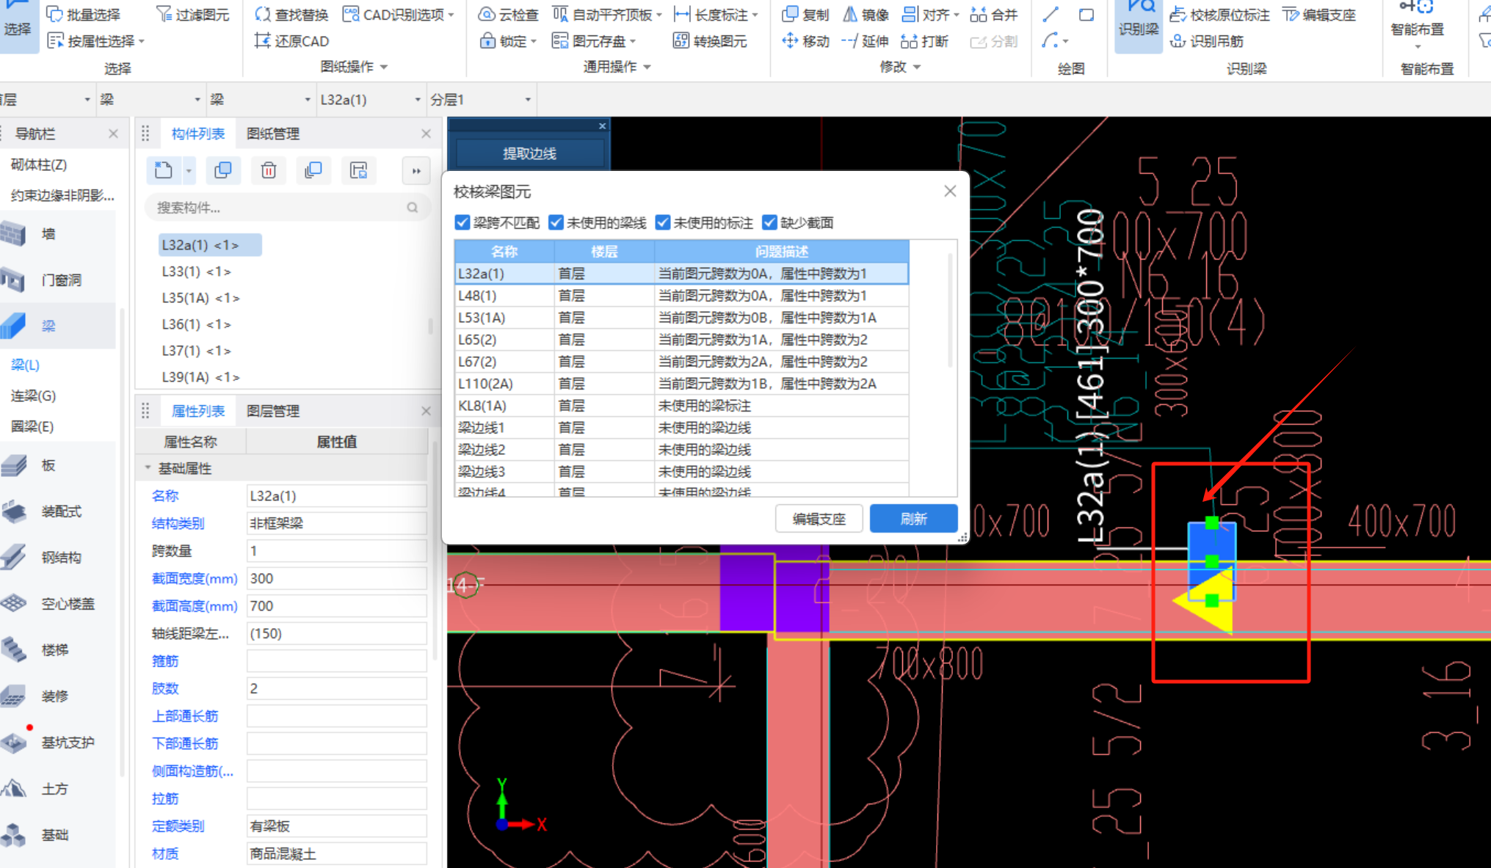Select 连梁(G) in navigation
The width and height of the screenshot is (1491, 868).
click(x=33, y=395)
